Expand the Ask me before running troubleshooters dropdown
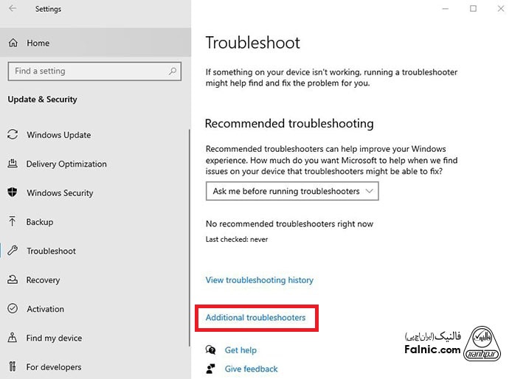 click(x=293, y=191)
